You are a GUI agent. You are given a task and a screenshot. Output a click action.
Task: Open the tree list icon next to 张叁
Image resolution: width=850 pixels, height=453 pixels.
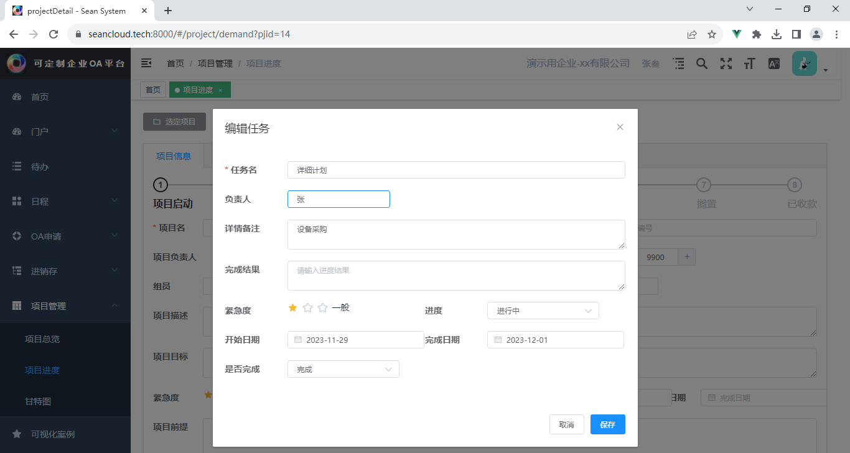pos(678,63)
